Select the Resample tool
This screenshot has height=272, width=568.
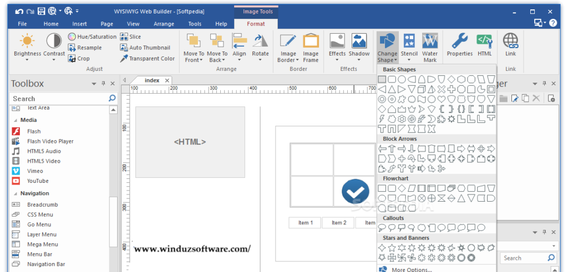85,48
